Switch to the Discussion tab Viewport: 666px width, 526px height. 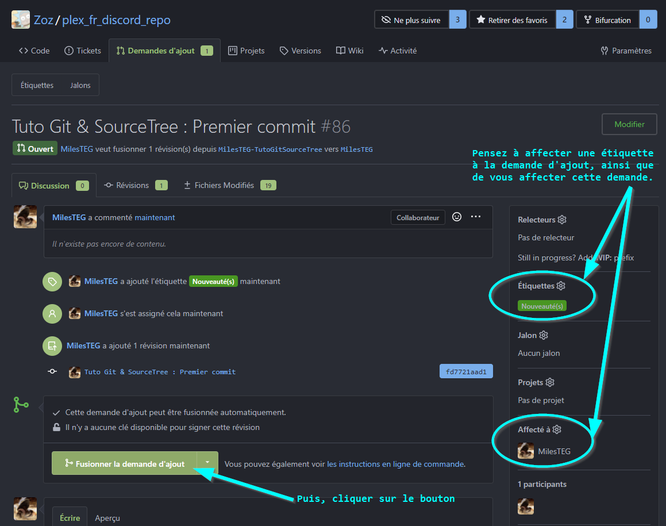click(54, 186)
